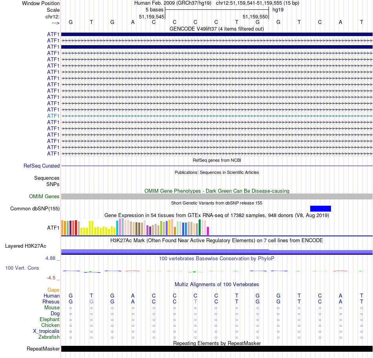Screen dimensions: 373x358
Task: Open the H3K27Ac Mark track title
Action: pyautogui.click(x=217, y=240)
